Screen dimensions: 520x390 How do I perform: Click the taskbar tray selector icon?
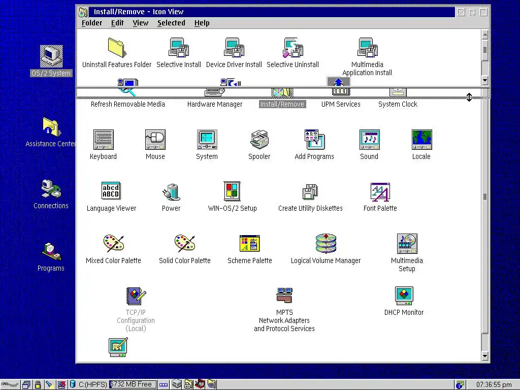(163, 385)
